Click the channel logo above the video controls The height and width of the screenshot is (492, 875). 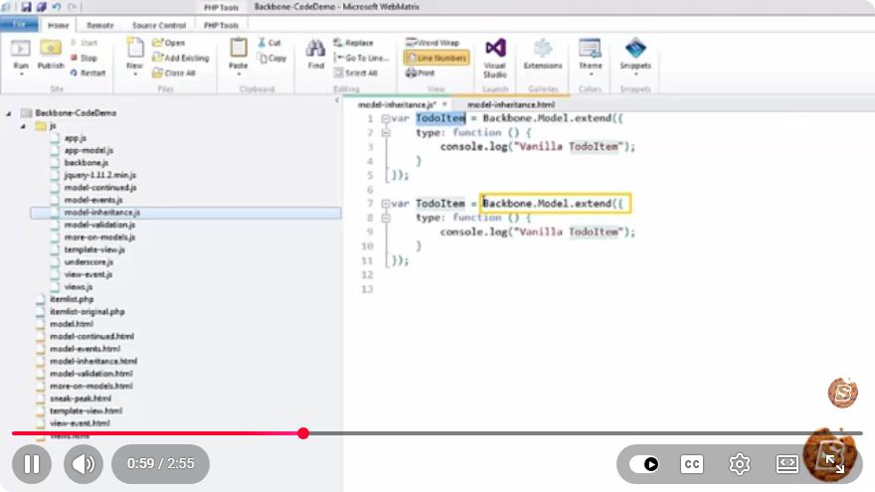tap(842, 393)
